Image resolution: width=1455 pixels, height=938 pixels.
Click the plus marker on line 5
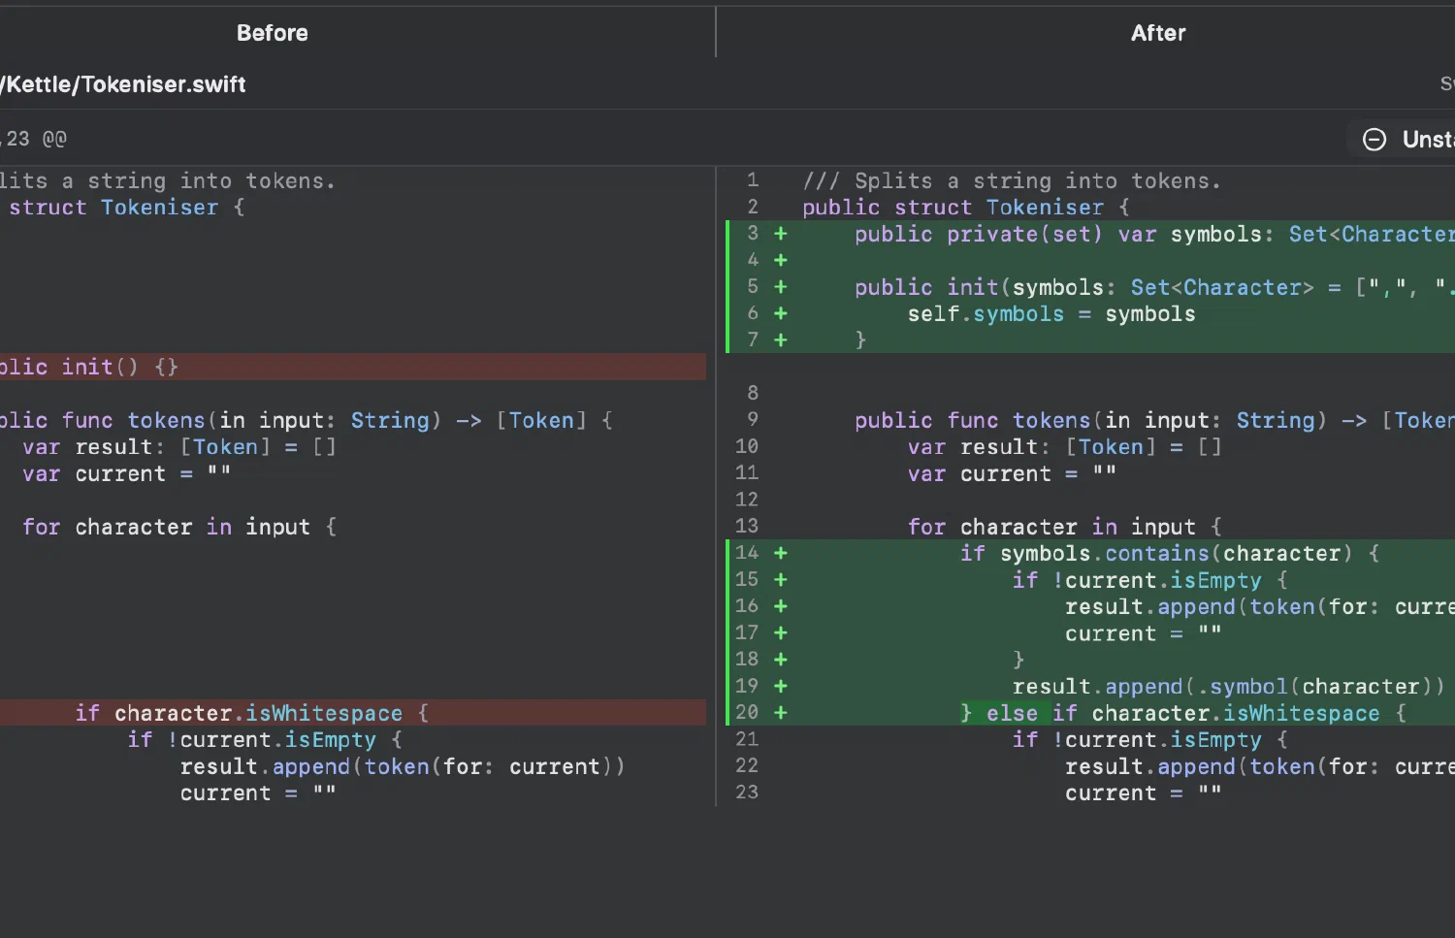pyautogui.click(x=781, y=287)
